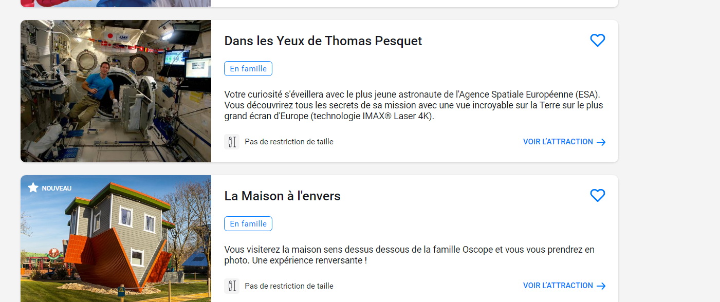Viewport: 720px width, 302px height.
Task: Click the Maison à l'envers description text
Action: [410, 255]
